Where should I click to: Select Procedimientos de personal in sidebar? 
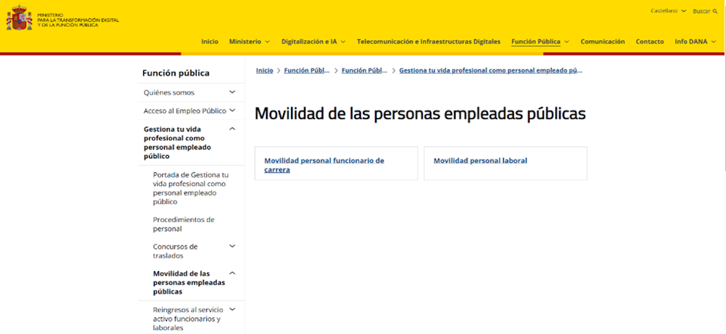(x=183, y=224)
